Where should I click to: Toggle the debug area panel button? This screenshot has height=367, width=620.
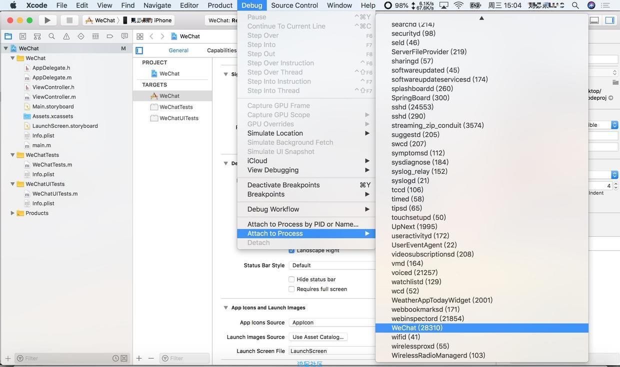click(594, 20)
